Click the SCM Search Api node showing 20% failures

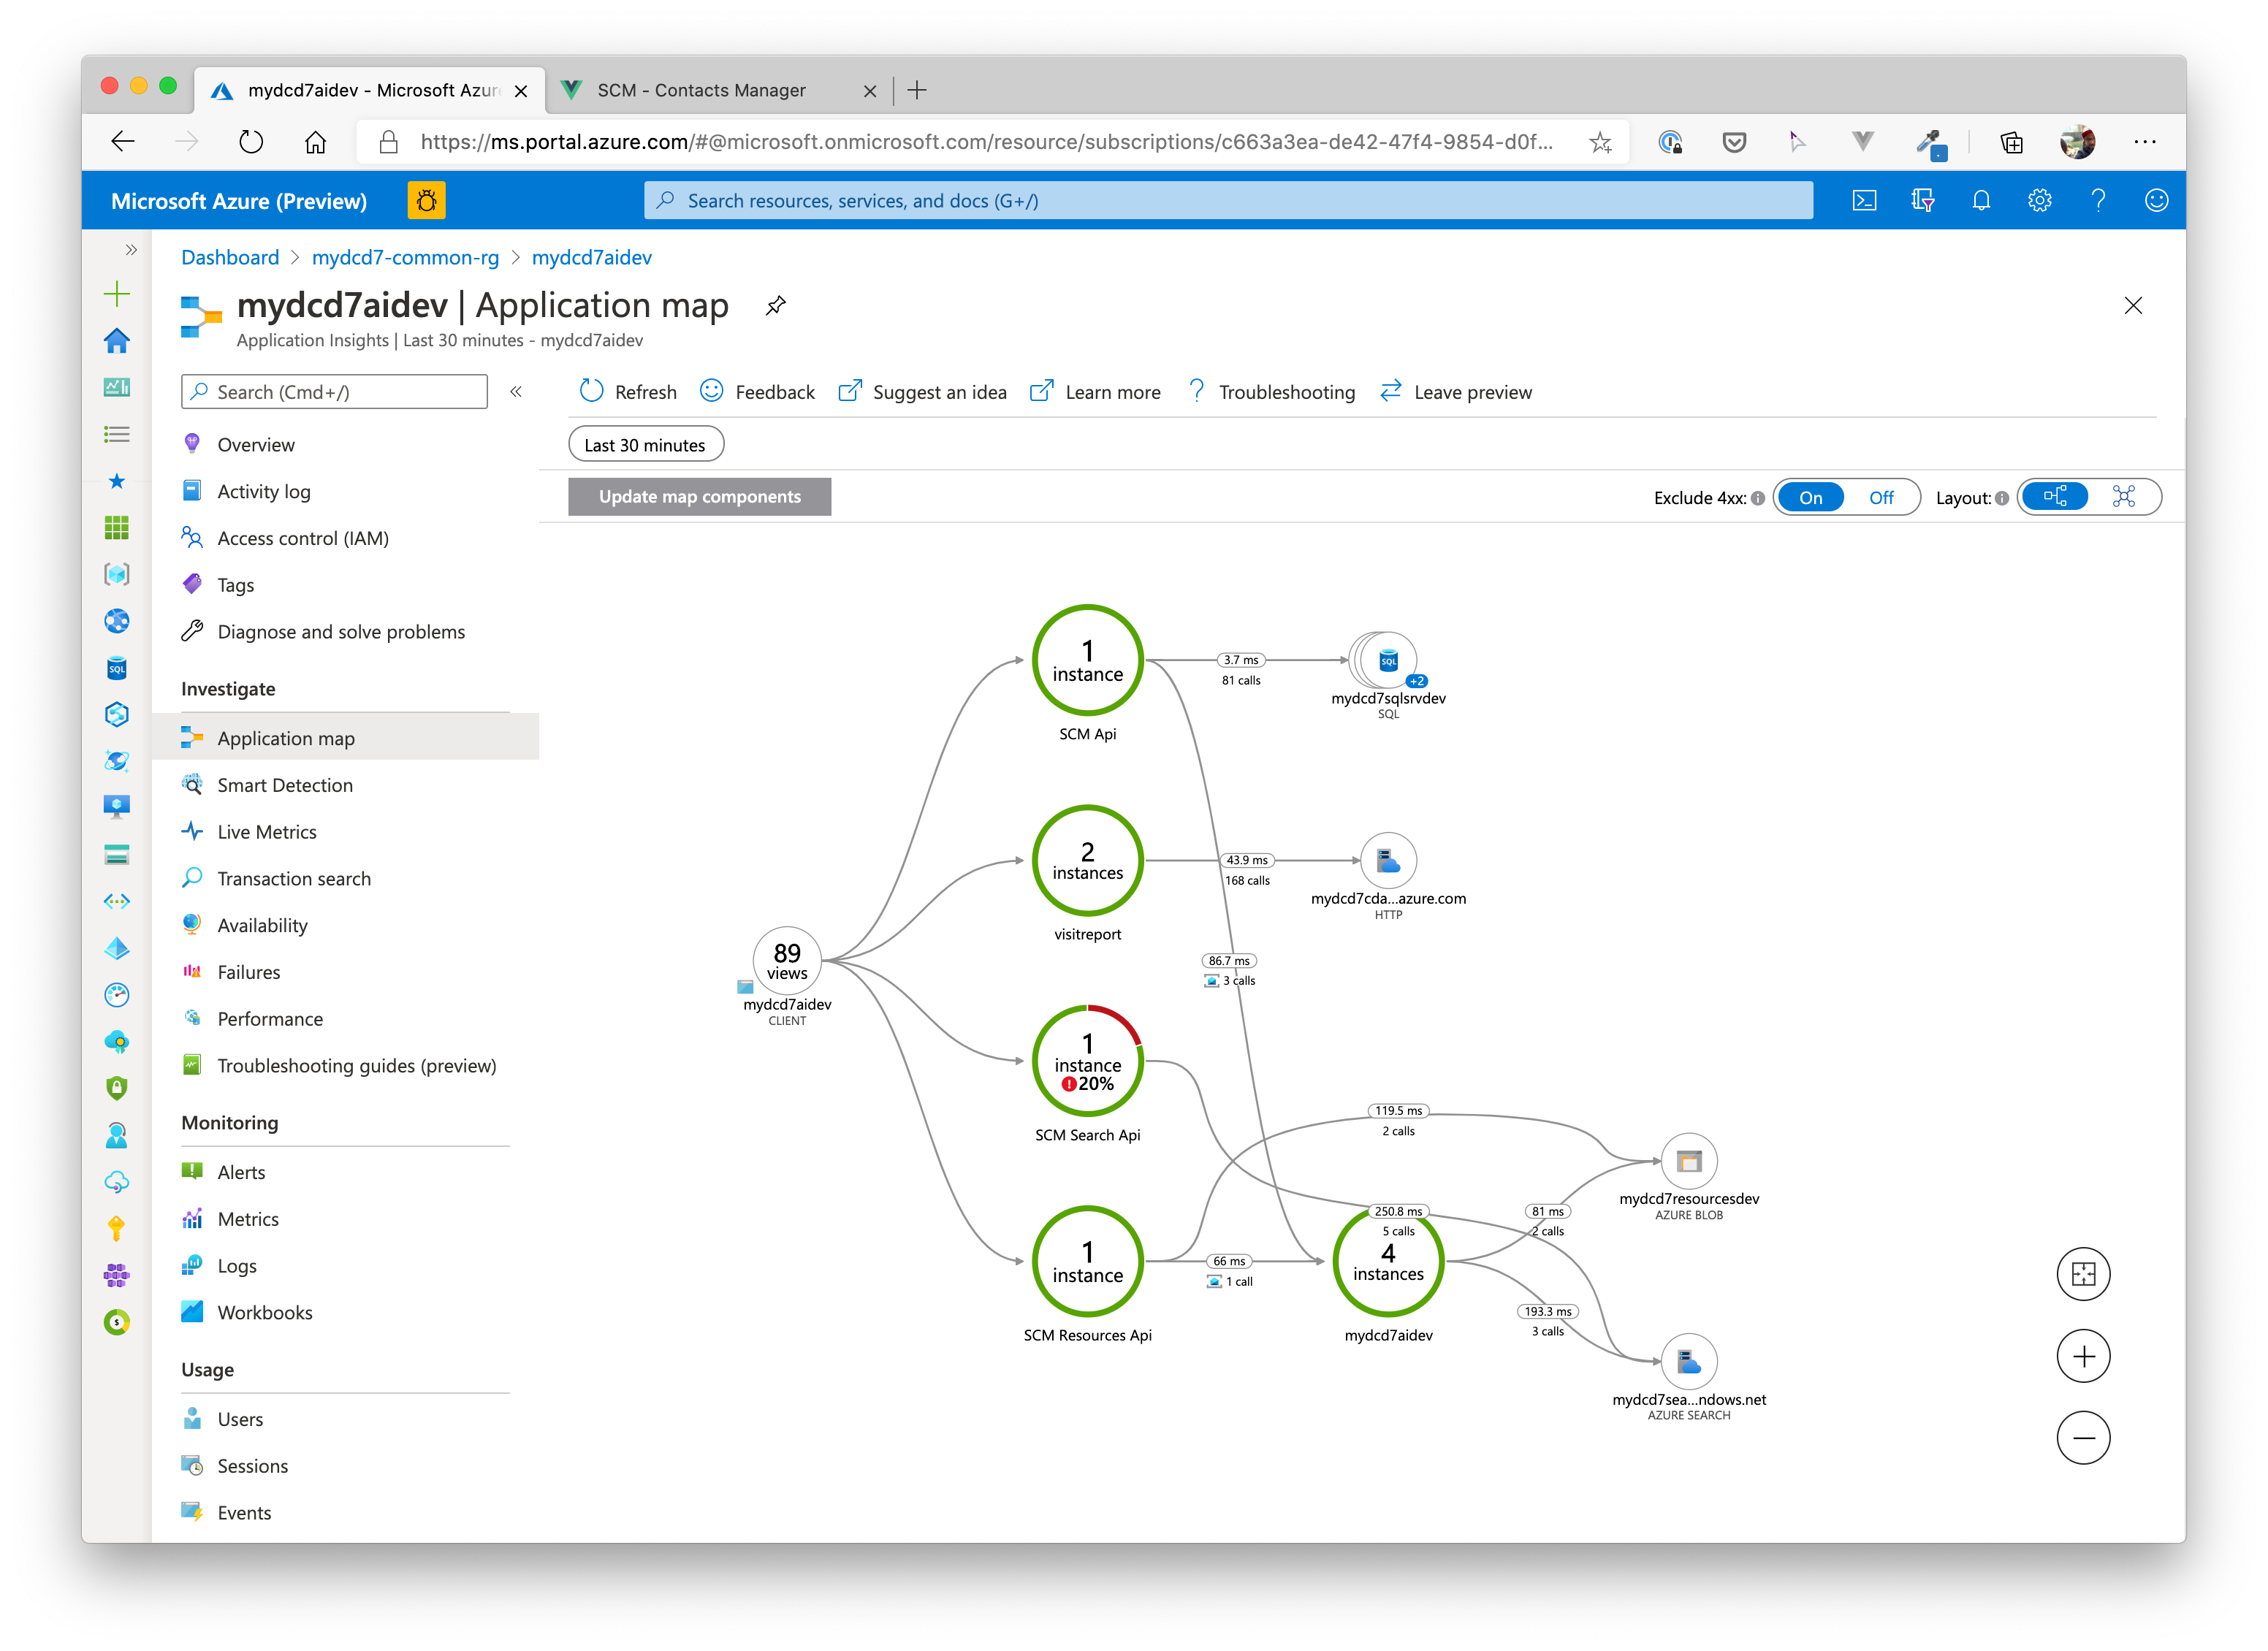(x=1087, y=1061)
